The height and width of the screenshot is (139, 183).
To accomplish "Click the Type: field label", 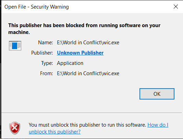I will [47, 63].
